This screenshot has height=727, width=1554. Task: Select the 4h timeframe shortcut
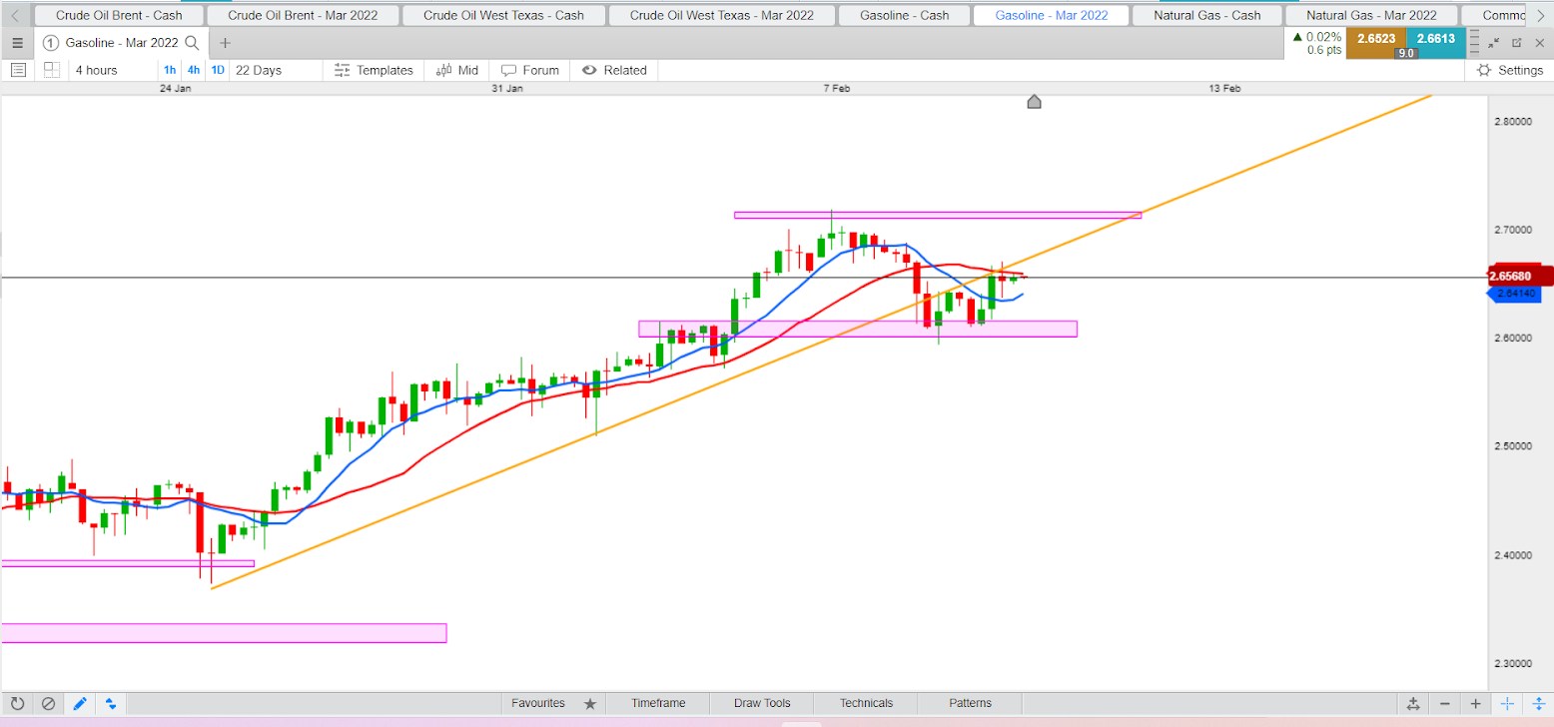click(194, 70)
